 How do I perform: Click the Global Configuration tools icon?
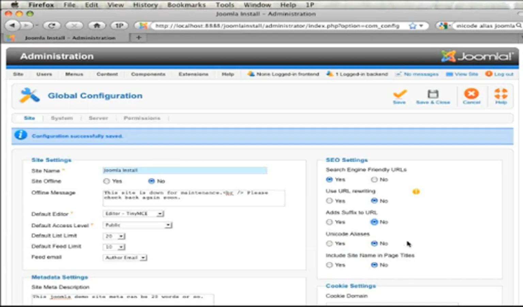pos(30,96)
